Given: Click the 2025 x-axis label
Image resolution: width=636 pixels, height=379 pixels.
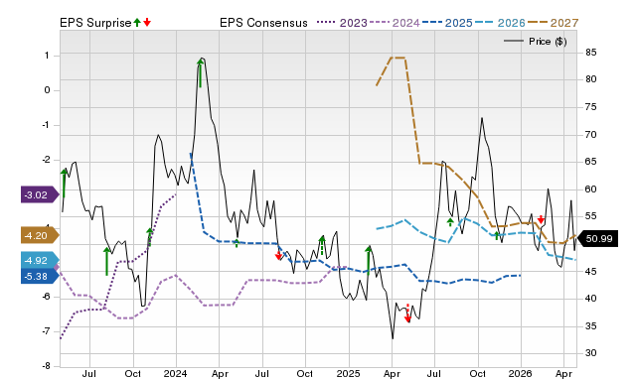Looking at the screenshot, I should point(349,373).
